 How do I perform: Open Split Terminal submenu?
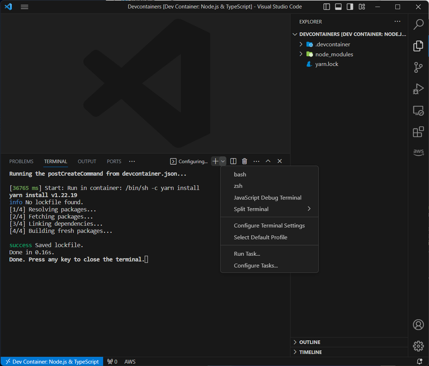click(270, 209)
